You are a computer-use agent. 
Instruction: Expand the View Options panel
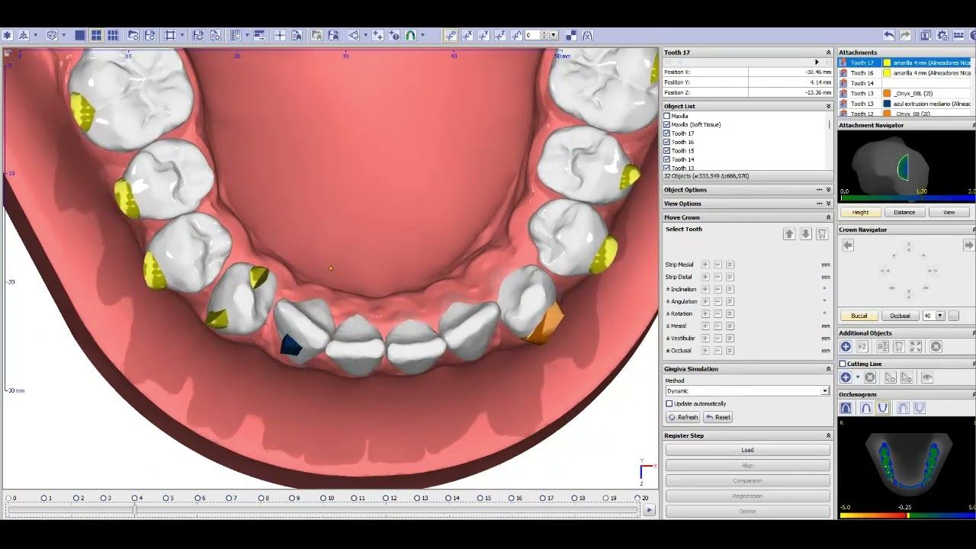828,204
